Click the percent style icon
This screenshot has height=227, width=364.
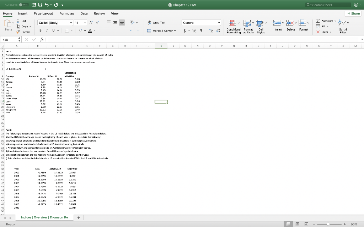(x=194, y=30)
